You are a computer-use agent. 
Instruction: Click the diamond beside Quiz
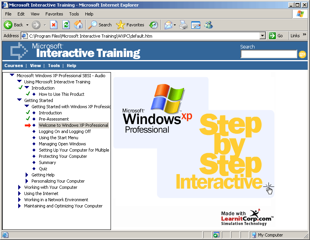click(x=34, y=169)
